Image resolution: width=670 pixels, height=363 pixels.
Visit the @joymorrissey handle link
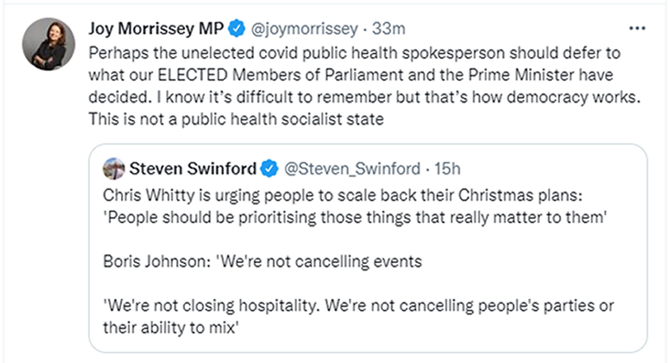(304, 28)
